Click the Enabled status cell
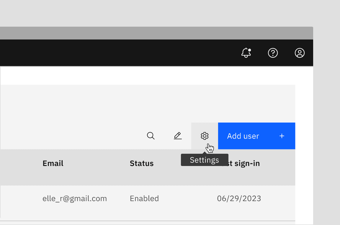This screenshot has width=340, height=225. point(144,199)
